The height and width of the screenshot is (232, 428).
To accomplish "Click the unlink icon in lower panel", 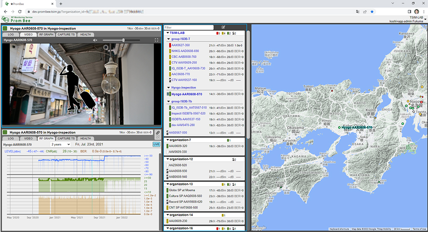I will click(x=158, y=137).
